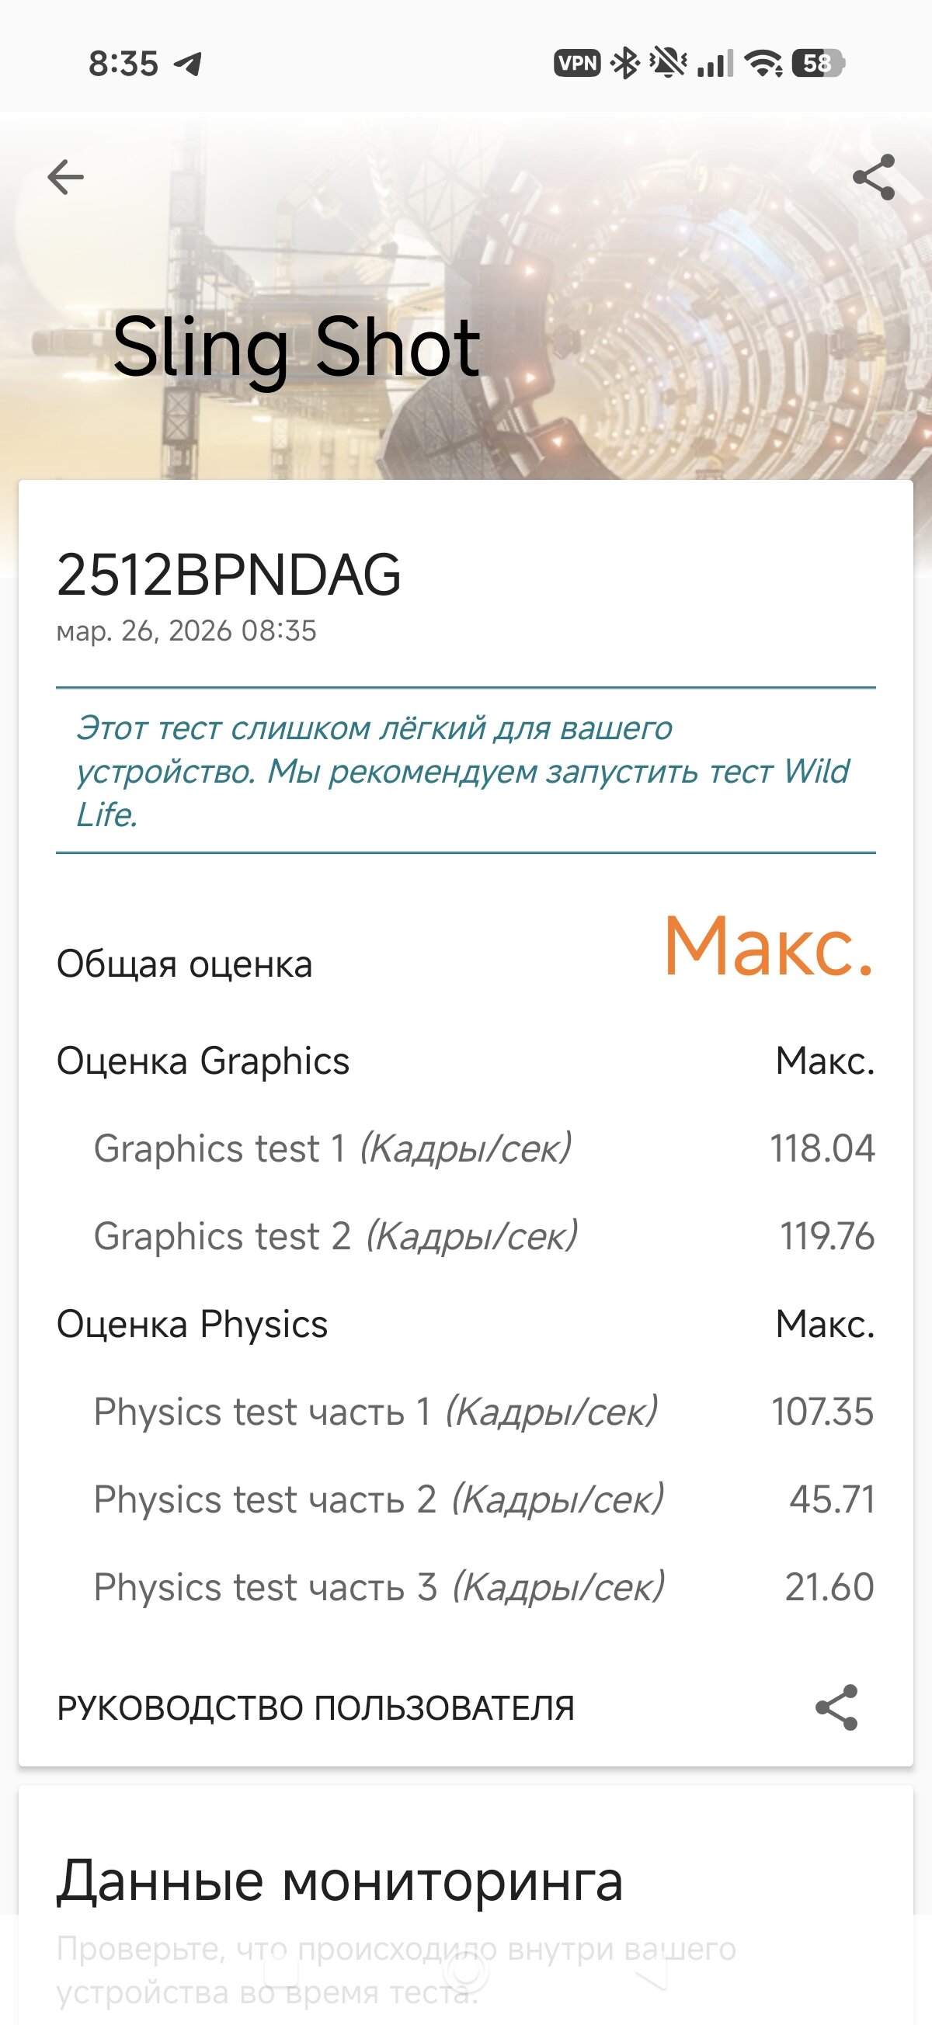Tap the share icon beside user guide
932x2025 pixels.
(x=836, y=1707)
